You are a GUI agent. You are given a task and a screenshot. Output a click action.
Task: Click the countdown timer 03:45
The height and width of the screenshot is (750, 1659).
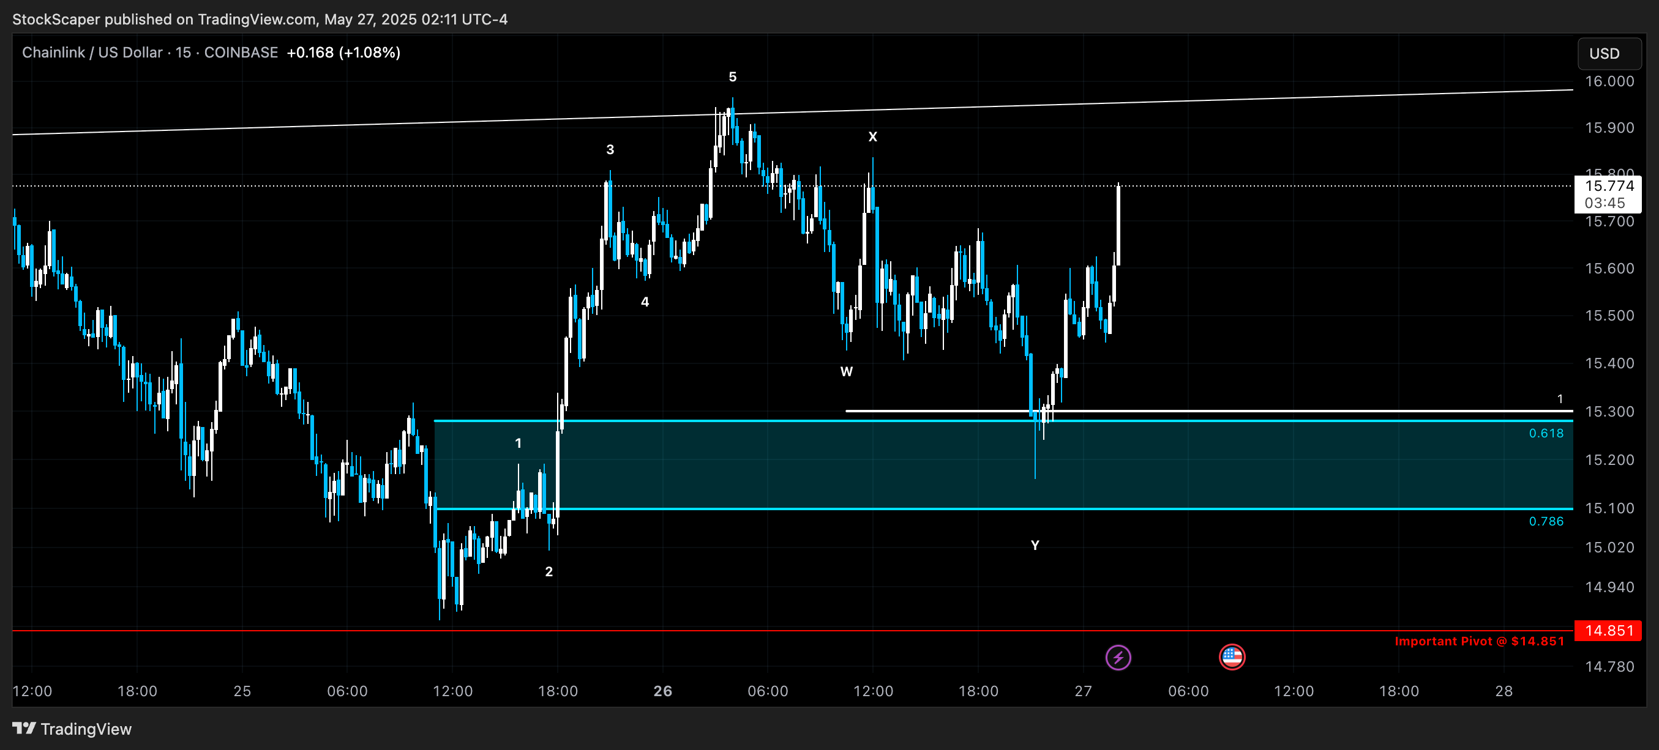[x=1605, y=202]
